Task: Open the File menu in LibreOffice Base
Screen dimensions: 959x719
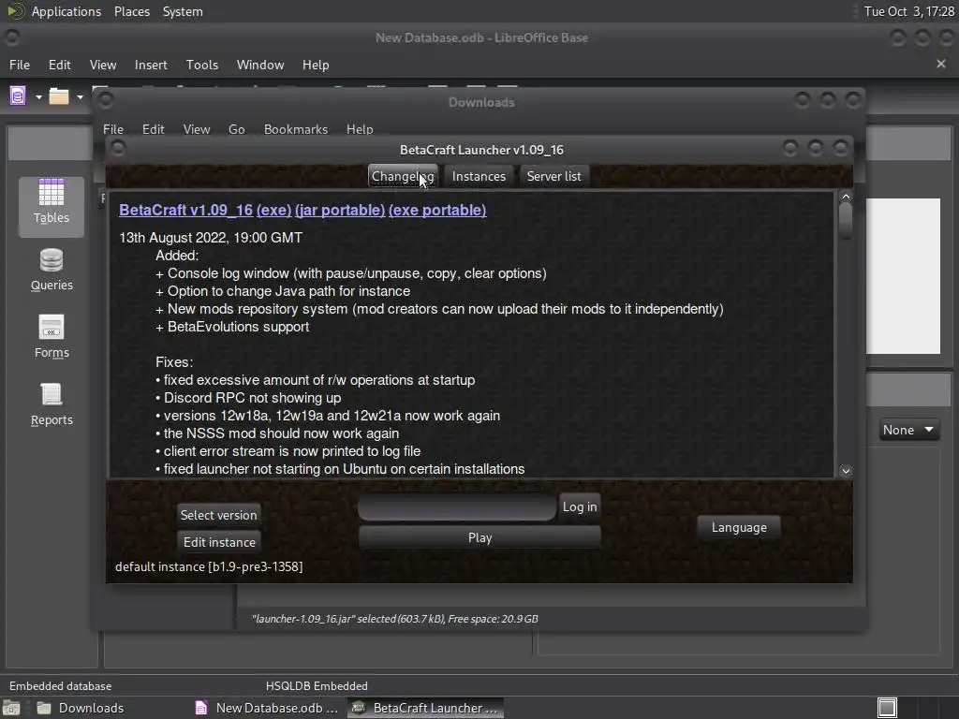Action: pyautogui.click(x=20, y=65)
